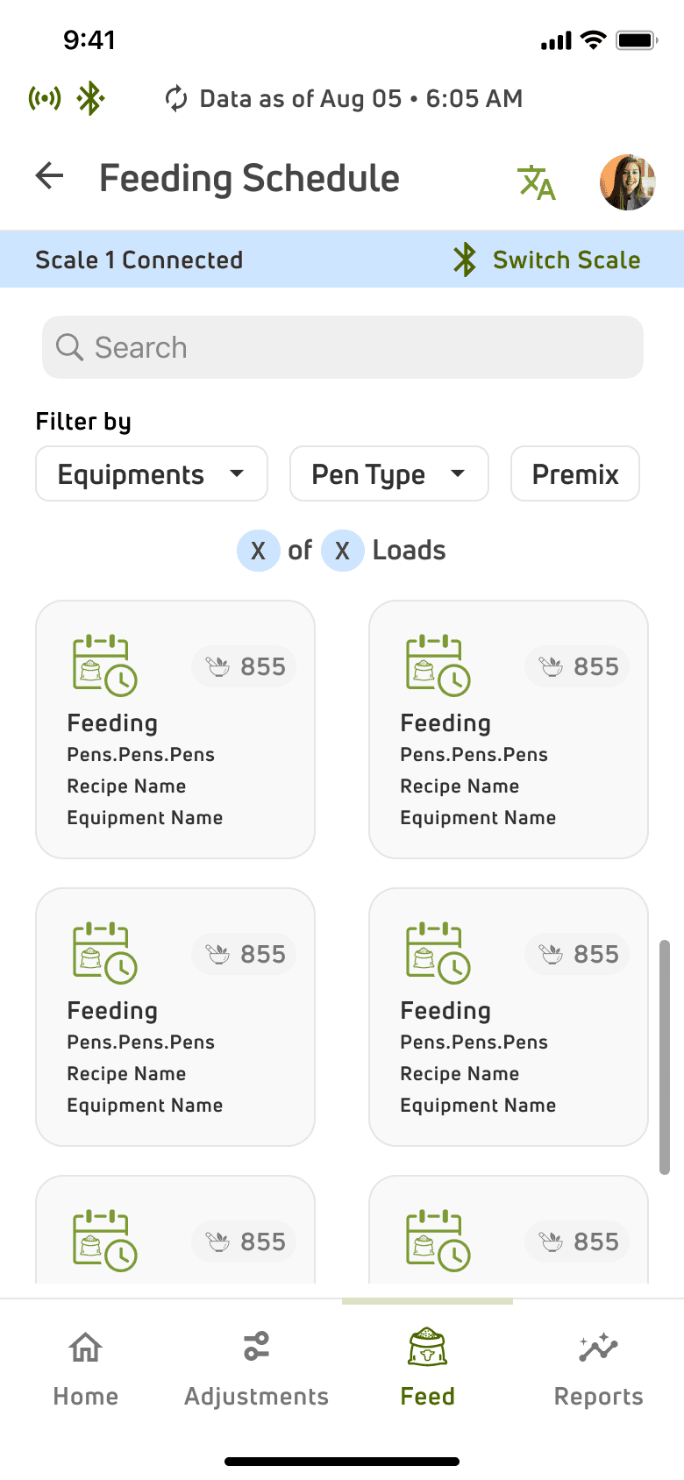This screenshot has width=684, height=1480.
Task: Click the green Bluetooth status icon
Action: coord(90,98)
